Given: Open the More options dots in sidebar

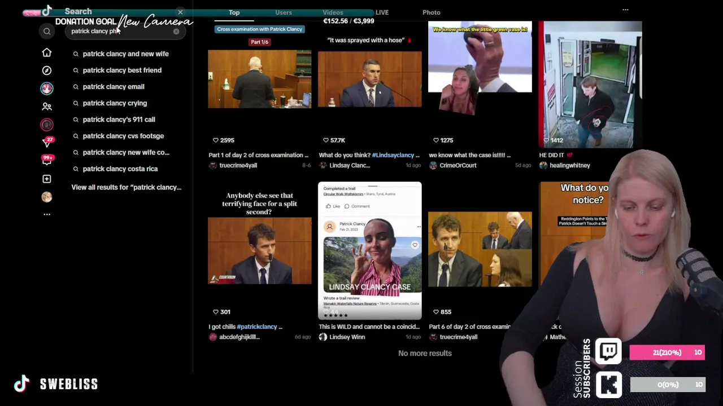Looking at the screenshot, I should tap(47, 214).
